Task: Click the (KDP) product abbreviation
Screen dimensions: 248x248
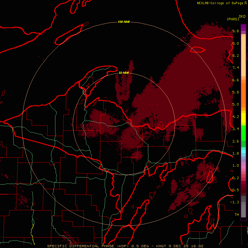Action: 123,246
